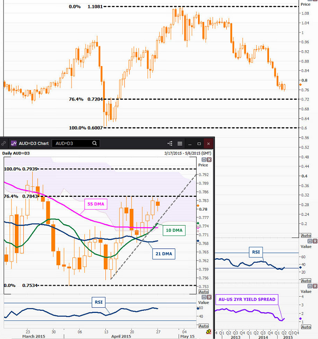Click the 0.0% 1.1081 Fibonacci label in background chart

[86, 7]
